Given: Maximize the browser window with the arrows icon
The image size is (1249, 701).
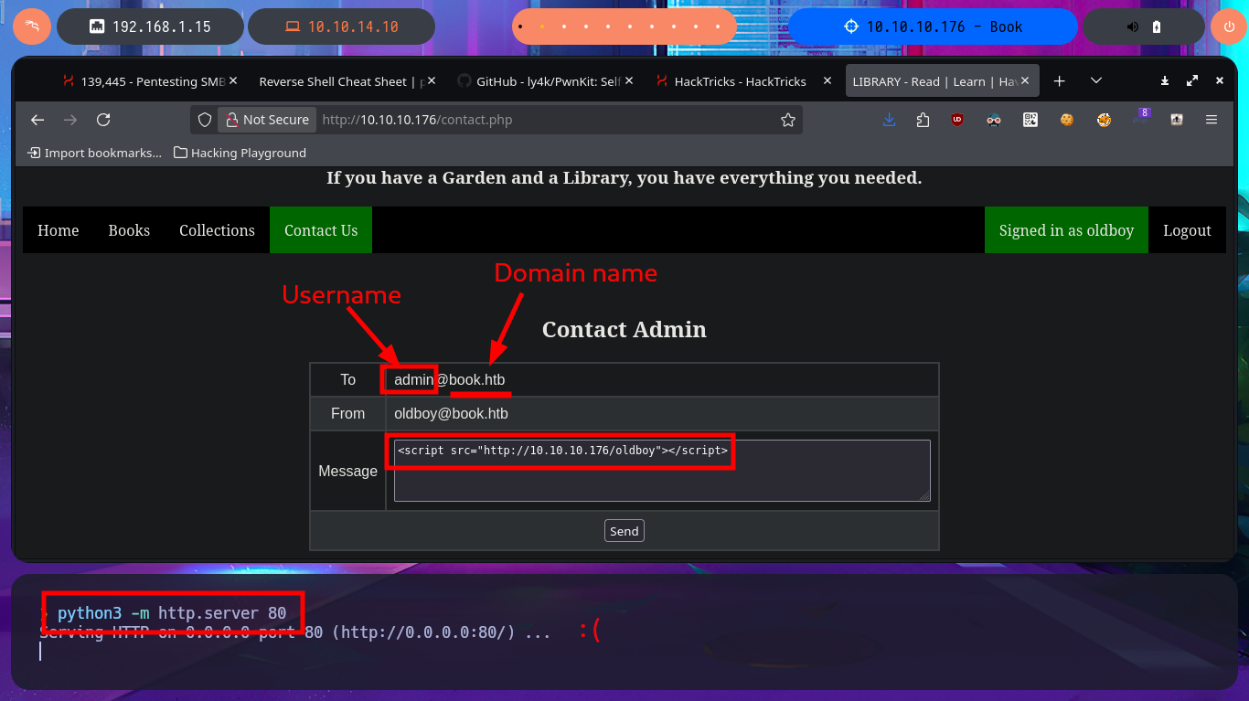Looking at the screenshot, I should tap(1192, 81).
